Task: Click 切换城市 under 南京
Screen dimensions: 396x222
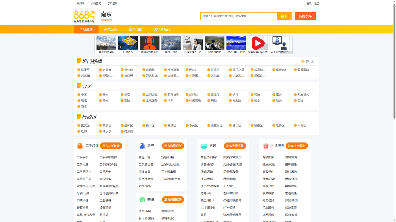Action: point(106,20)
